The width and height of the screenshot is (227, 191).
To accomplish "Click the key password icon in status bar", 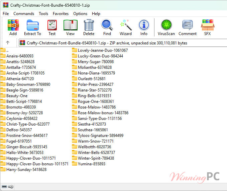I will [x=11, y=187].
